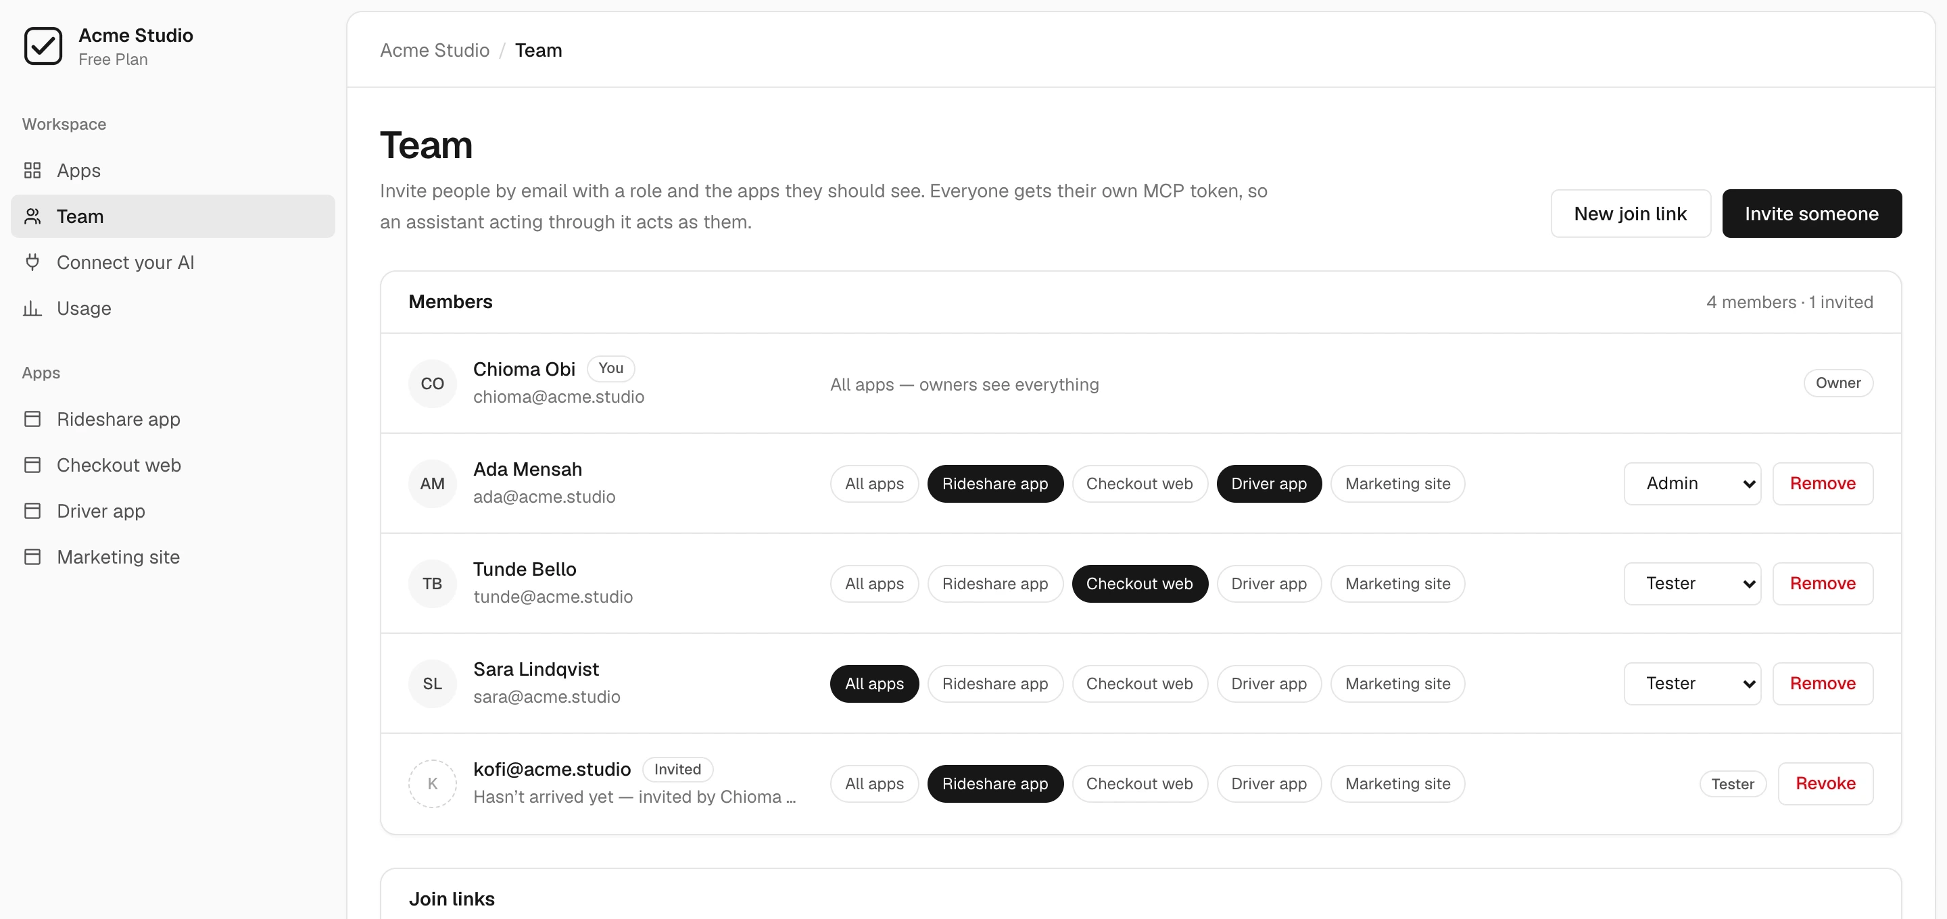Revoke kofi@acme.studio's invitation
Viewport: 1947px width, 919px height.
click(x=1825, y=784)
